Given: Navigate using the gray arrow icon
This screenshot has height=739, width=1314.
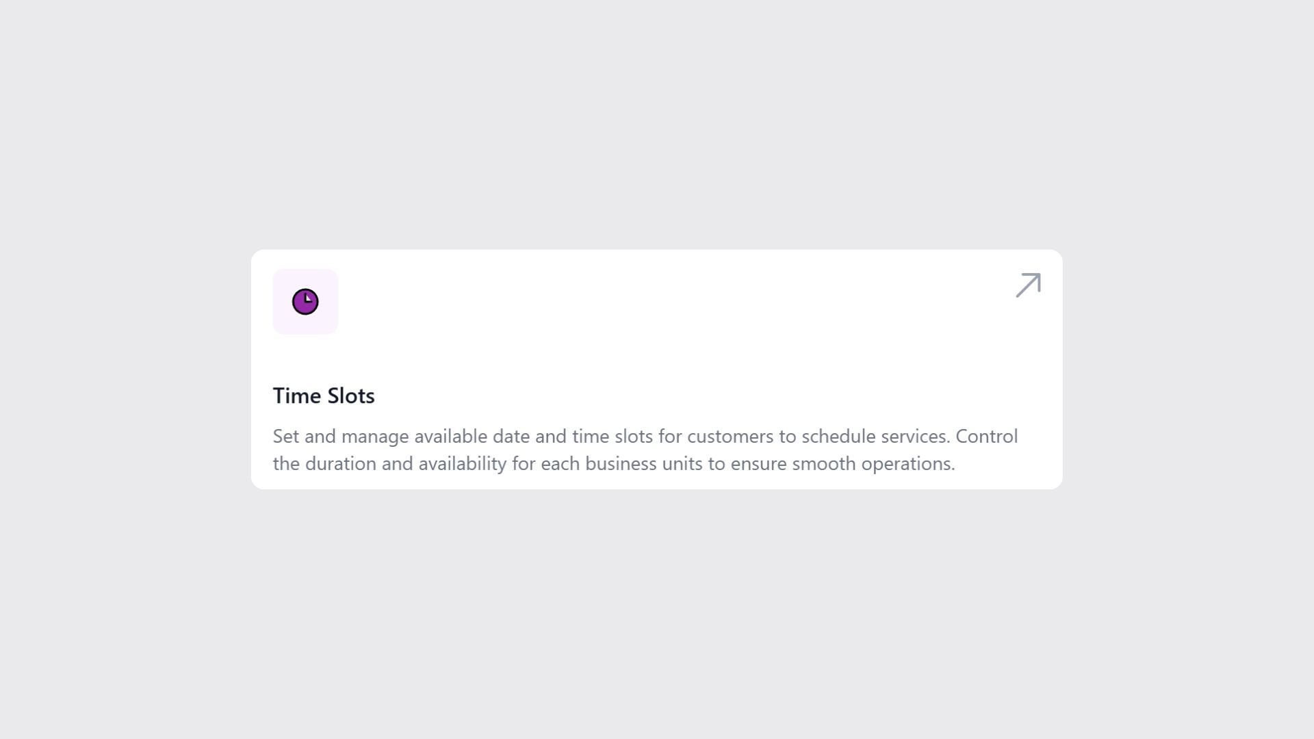Looking at the screenshot, I should tap(1028, 285).
